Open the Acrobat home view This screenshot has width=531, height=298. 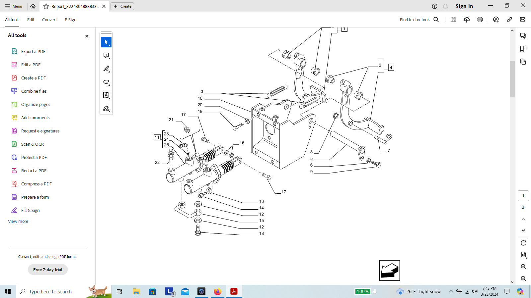click(33, 6)
